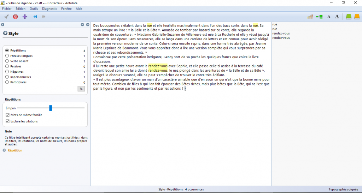Open the green book dictionaries icon
Image resolution: width=362 pixels, height=193 pixels.
pos(349,17)
